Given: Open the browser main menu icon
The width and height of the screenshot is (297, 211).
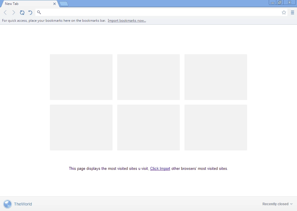Looking at the screenshot, I should coord(292,12).
